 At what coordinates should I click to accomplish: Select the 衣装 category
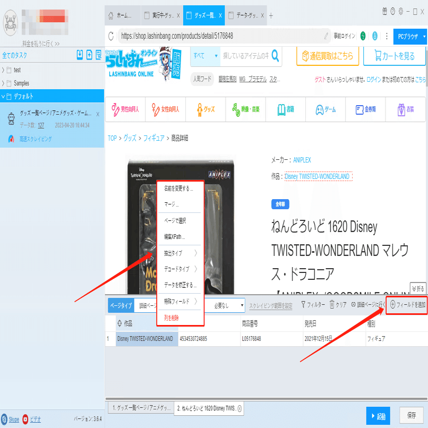click(405, 109)
